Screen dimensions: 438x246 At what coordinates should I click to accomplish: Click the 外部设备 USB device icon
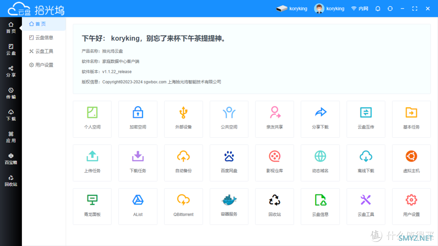click(x=183, y=112)
